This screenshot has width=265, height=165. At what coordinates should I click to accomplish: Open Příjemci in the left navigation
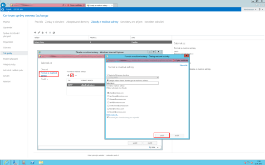pos(6,22)
